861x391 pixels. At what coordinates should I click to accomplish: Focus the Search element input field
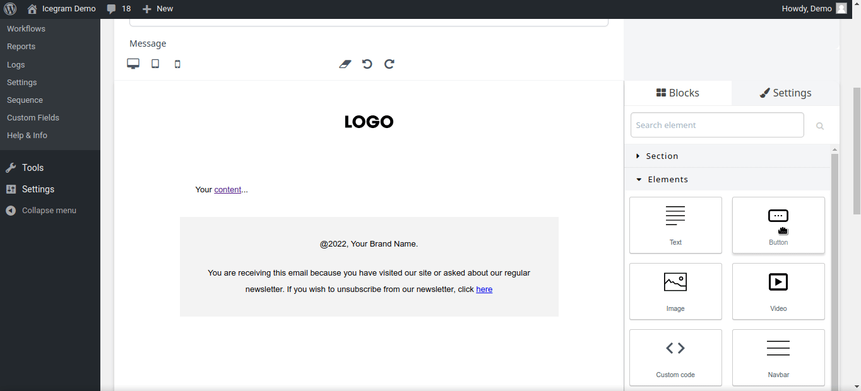click(x=717, y=125)
